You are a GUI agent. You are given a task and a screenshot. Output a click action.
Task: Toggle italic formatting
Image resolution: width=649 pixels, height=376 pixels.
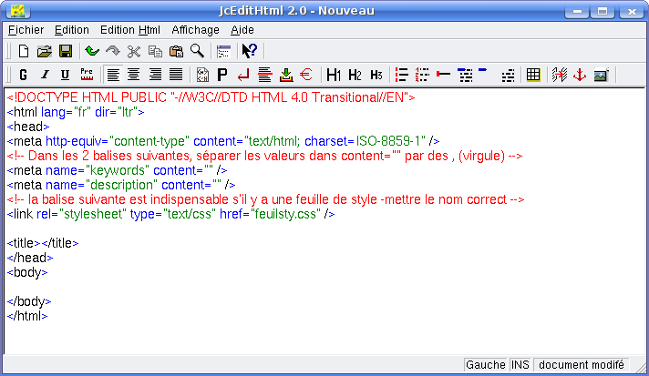tap(45, 75)
